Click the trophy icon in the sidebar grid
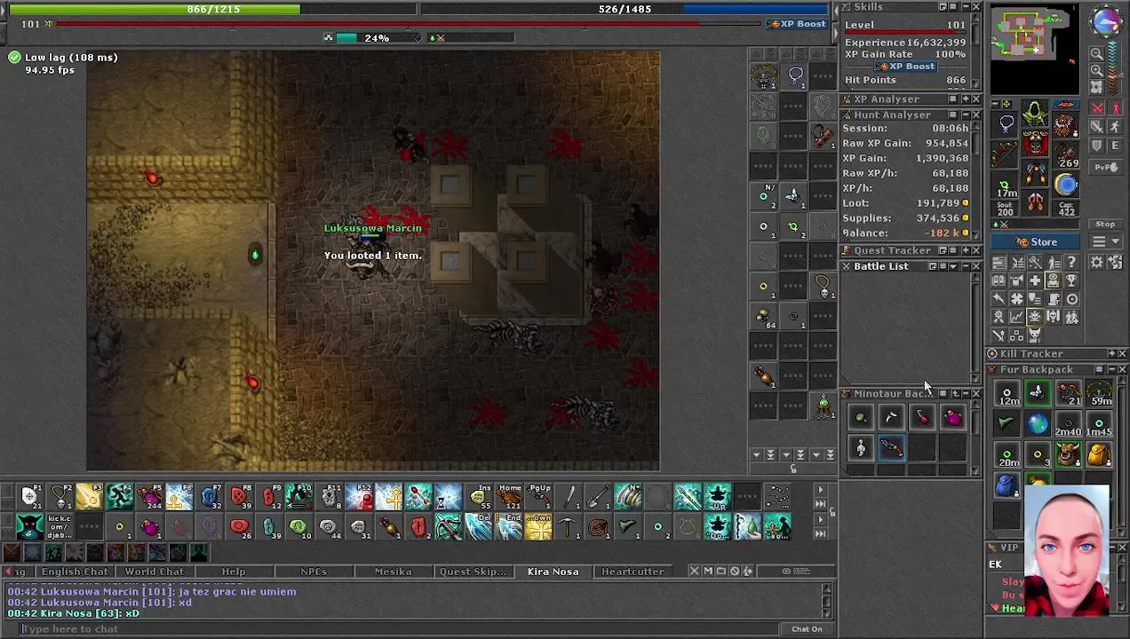The image size is (1130, 639). coord(1071,281)
